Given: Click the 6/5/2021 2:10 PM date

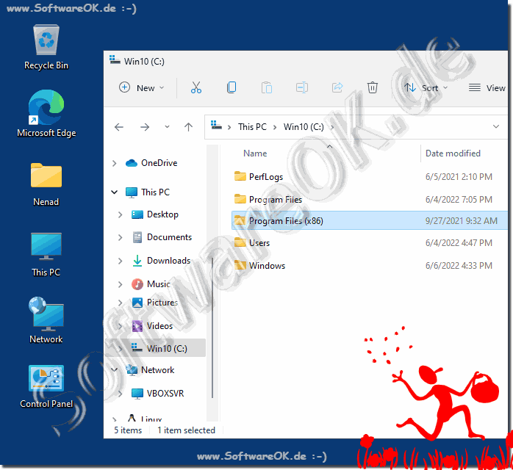Looking at the screenshot, I should (x=459, y=177).
